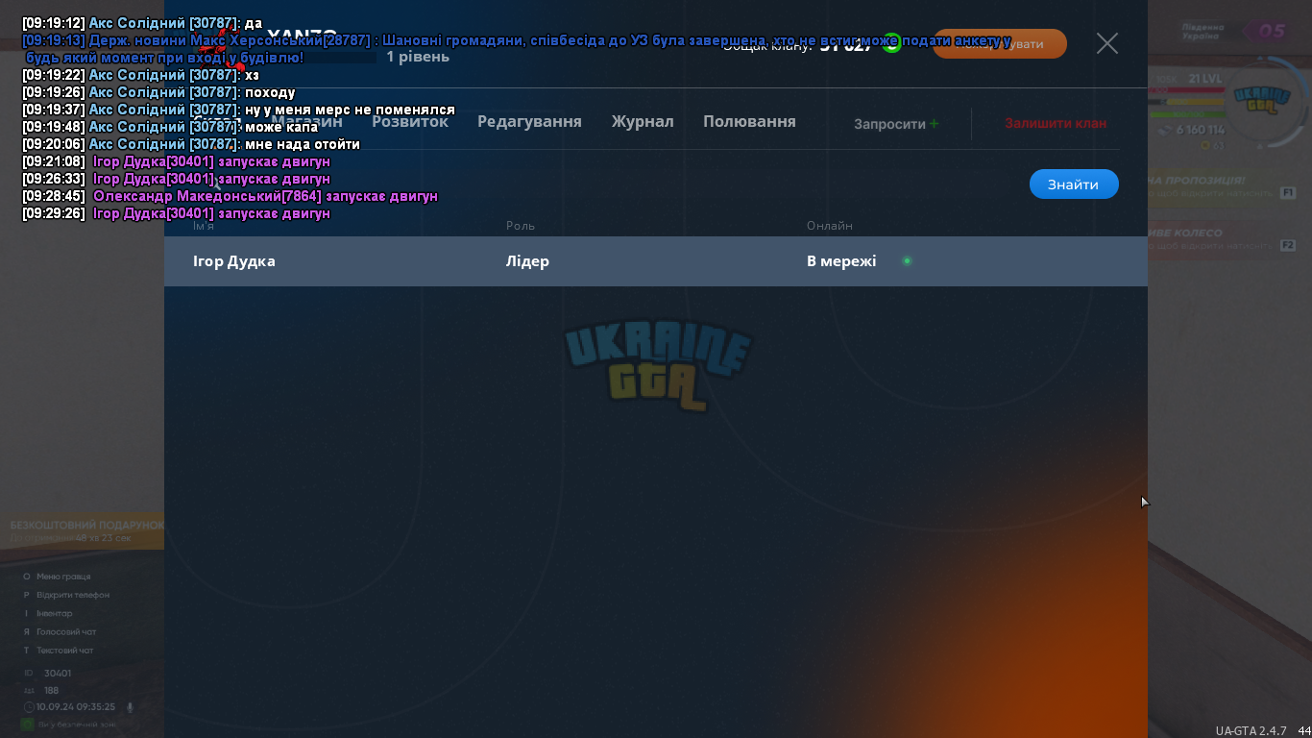
Task: Click the Держ. новини announcement line
Action: [x=517, y=49]
